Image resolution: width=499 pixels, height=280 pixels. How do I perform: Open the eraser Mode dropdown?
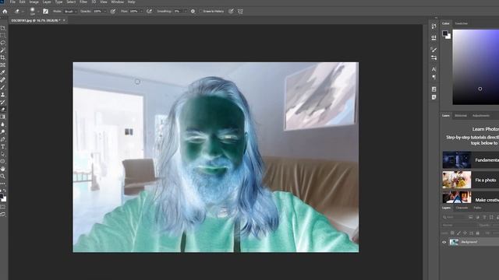tap(71, 11)
